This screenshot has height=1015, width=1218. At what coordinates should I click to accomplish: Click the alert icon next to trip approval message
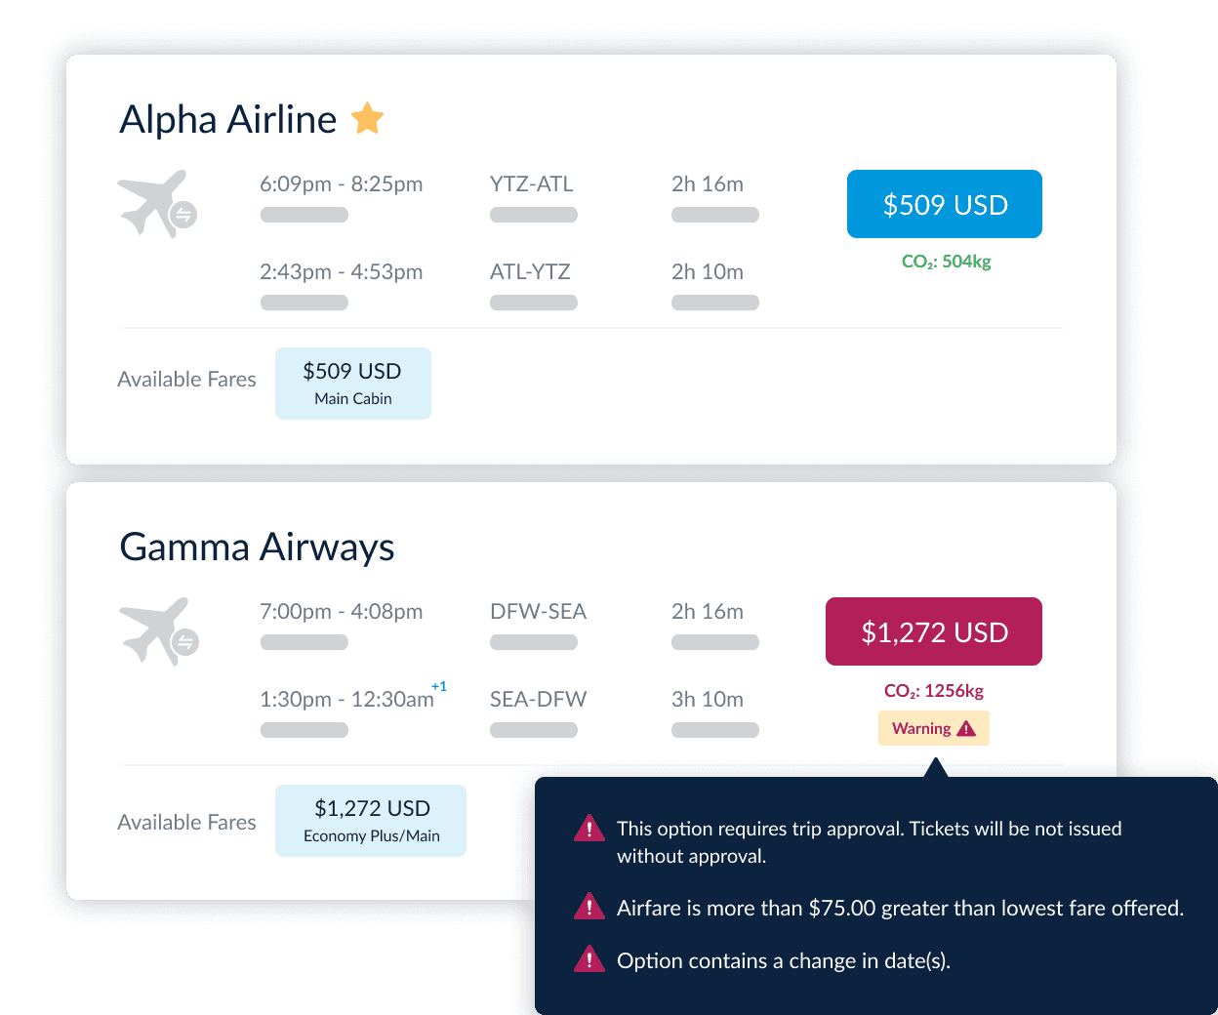tap(589, 828)
